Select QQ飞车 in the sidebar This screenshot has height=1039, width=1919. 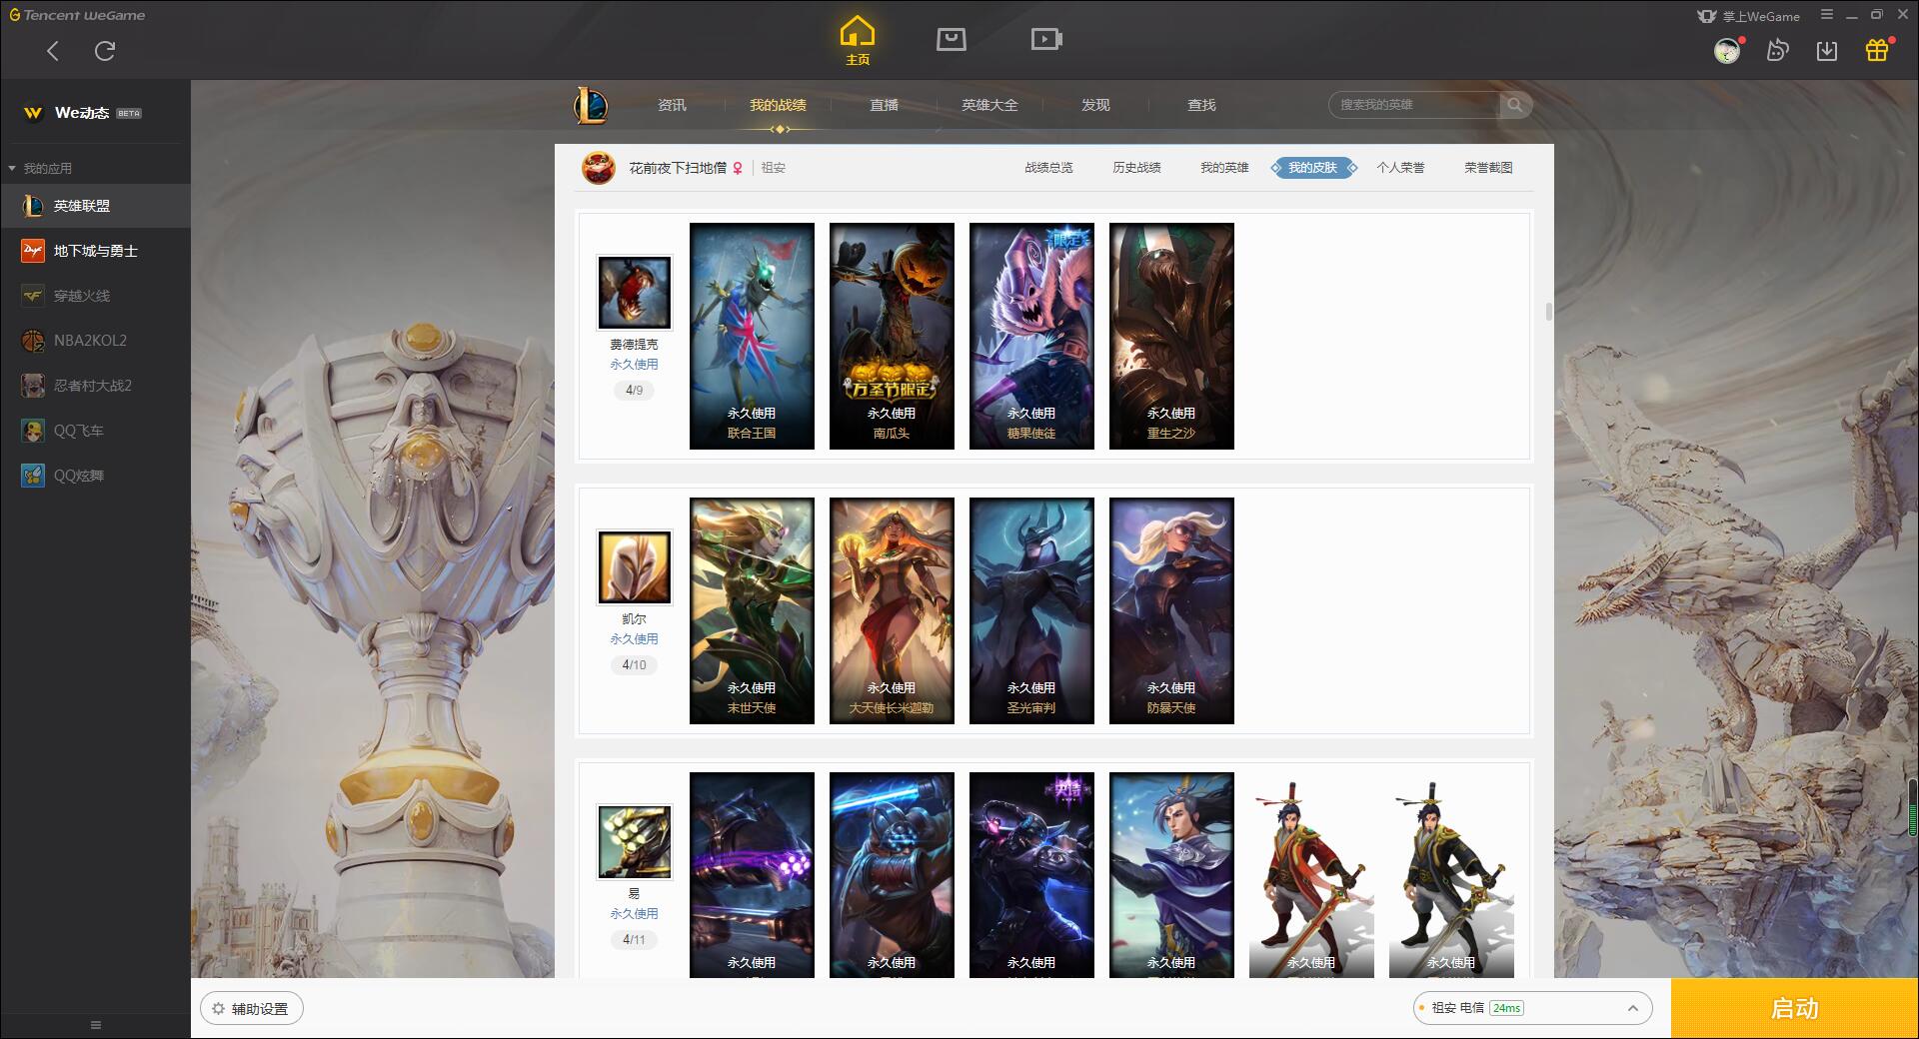(95, 431)
